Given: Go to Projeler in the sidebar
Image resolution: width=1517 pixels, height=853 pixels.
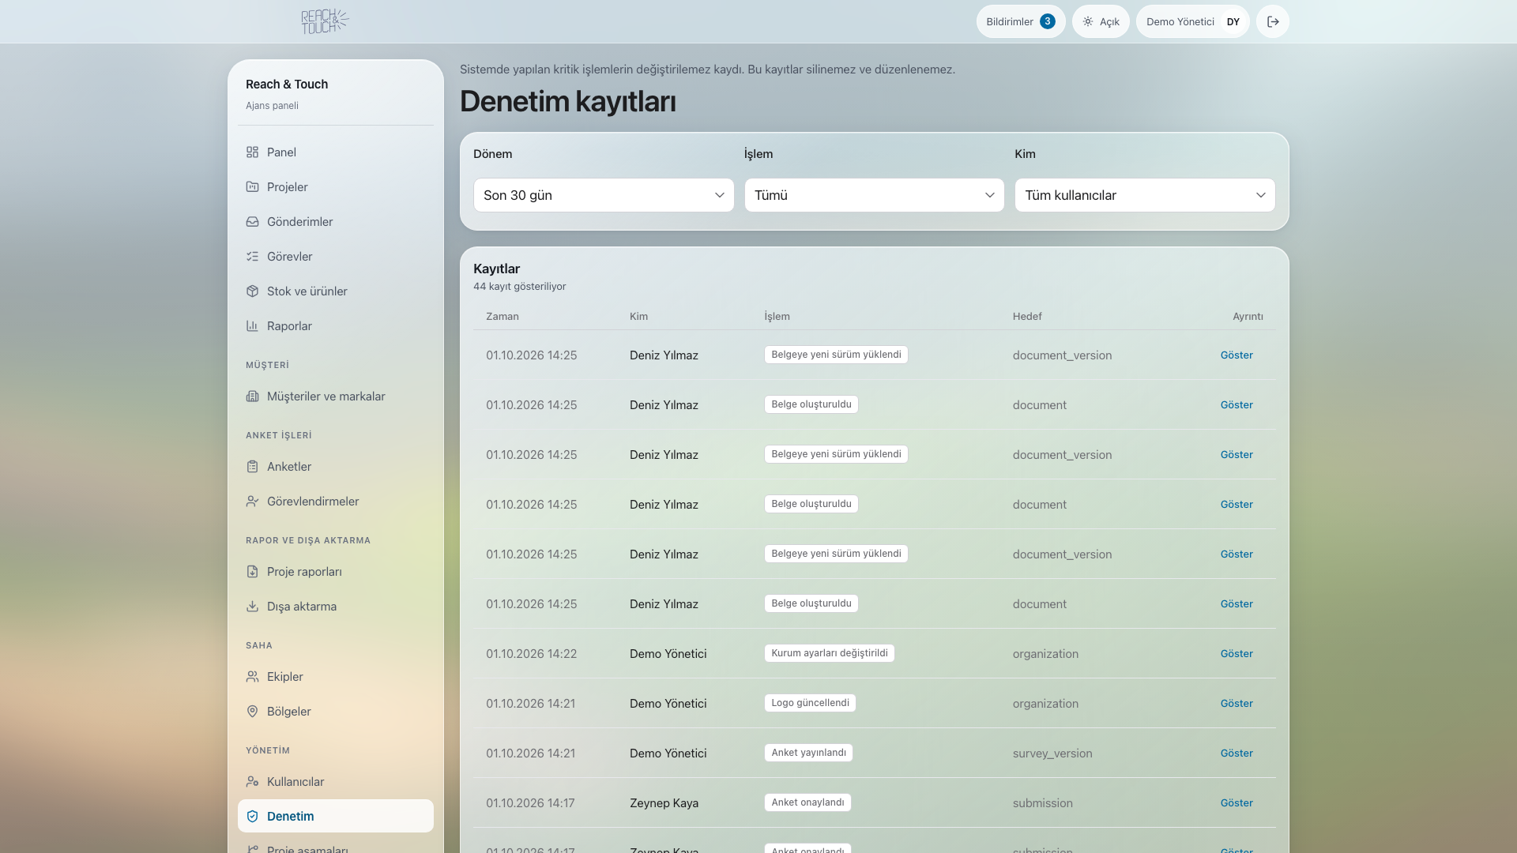Looking at the screenshot, I should pos(336,187).
